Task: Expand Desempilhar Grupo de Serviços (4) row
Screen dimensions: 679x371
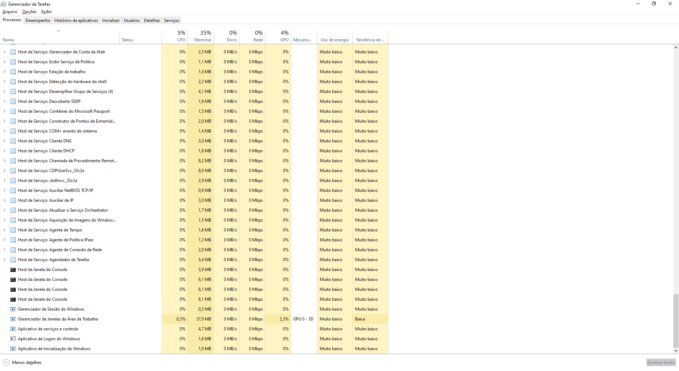Action: click(5, 92)
